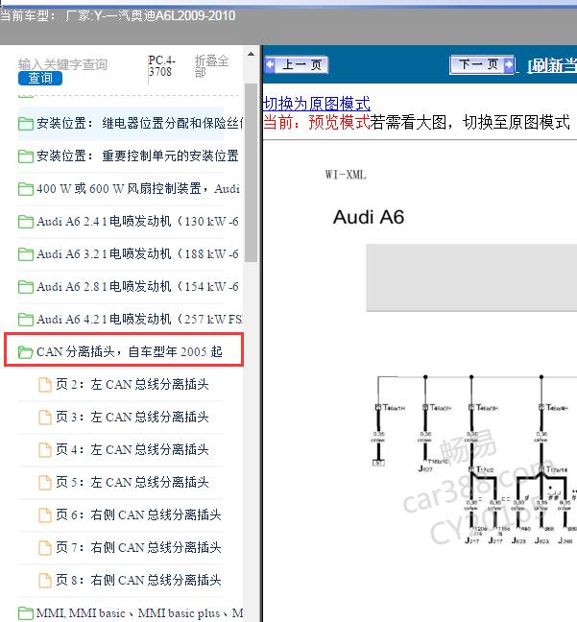Open 切换为原图模式 link
The image size is (577, 622).
316,104
